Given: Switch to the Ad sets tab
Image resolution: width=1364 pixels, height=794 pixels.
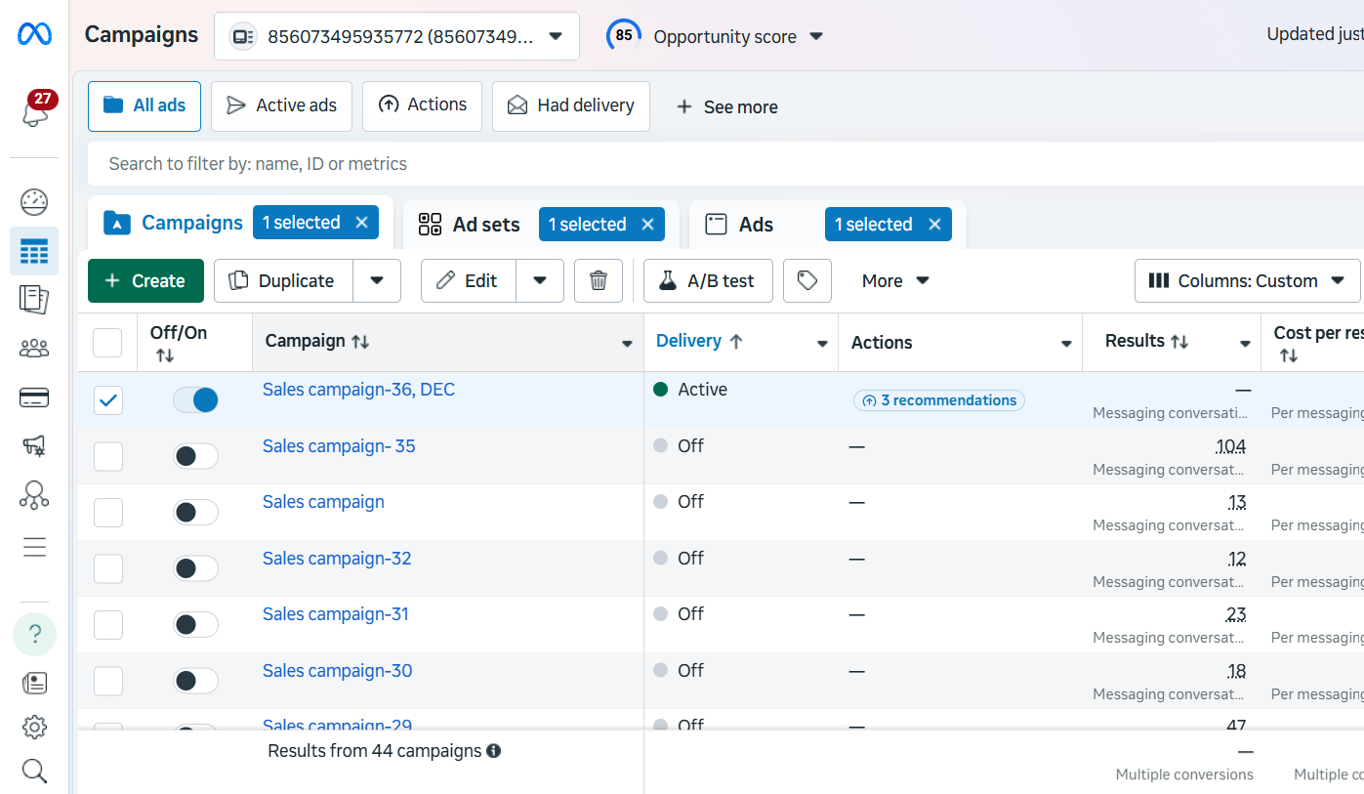Looking at the screenshot, I should 484,224.
